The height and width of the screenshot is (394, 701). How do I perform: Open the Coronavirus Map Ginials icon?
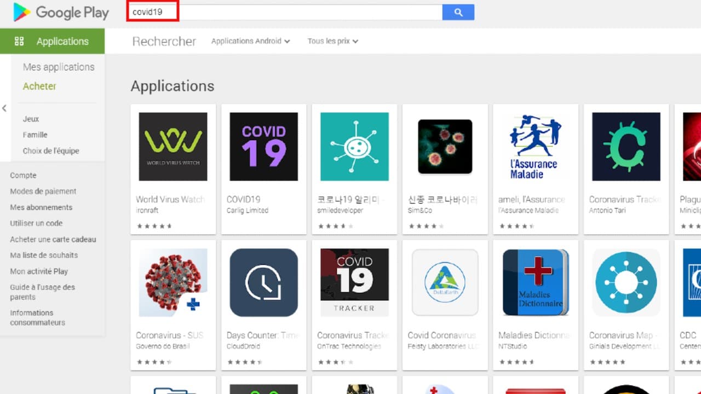point(626,282)
